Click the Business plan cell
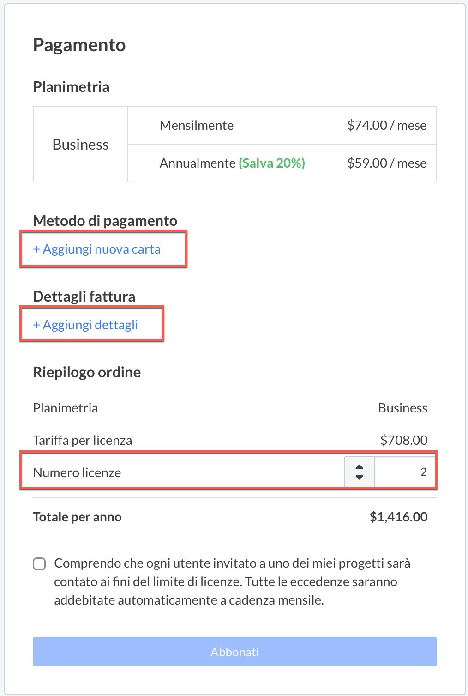This screenshot has height=696, width=468. point(81,145)
